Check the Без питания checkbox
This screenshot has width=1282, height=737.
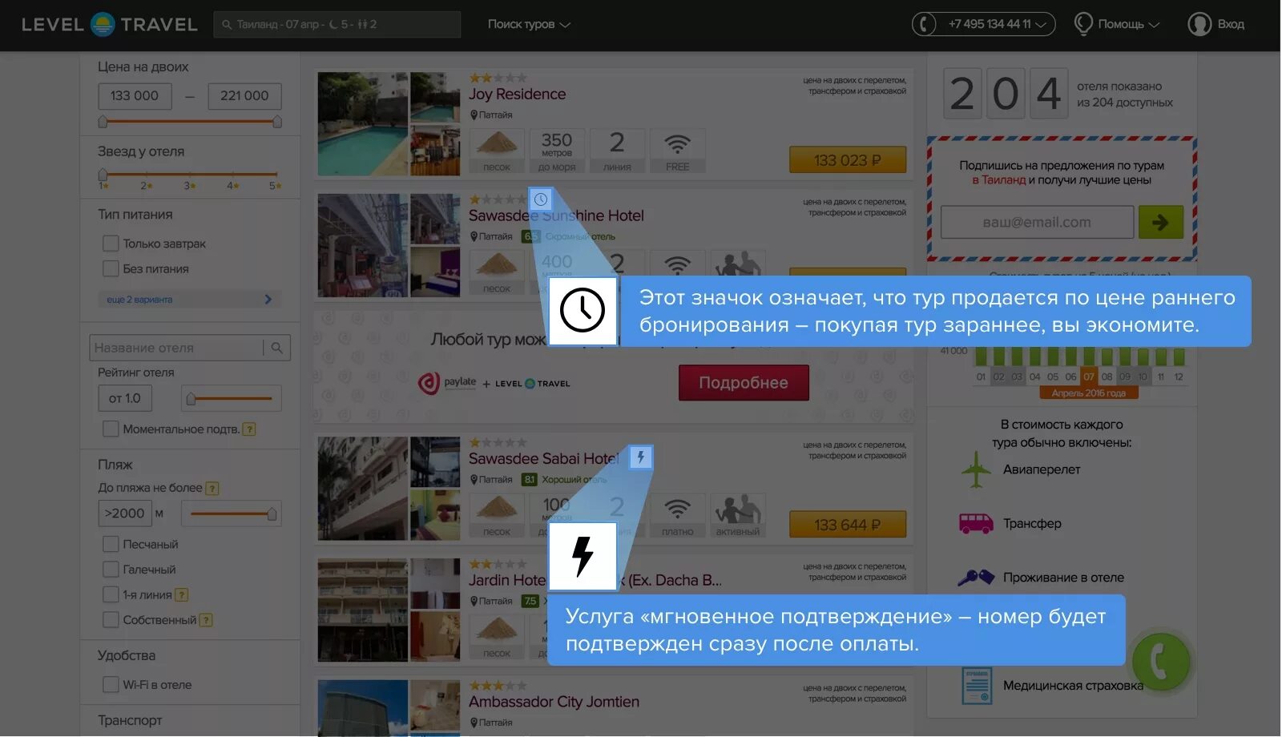click(x=111, y=269)
